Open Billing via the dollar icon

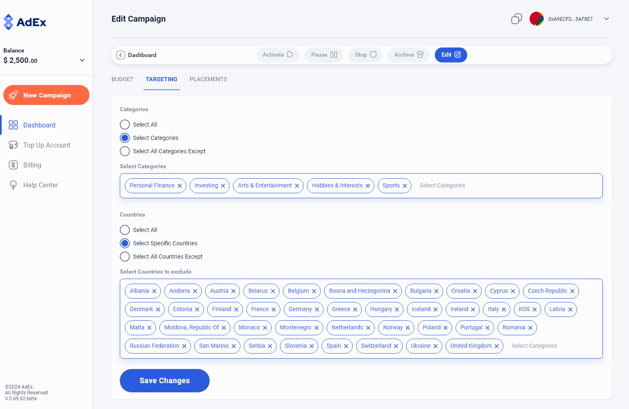click(x=13, y=165)
